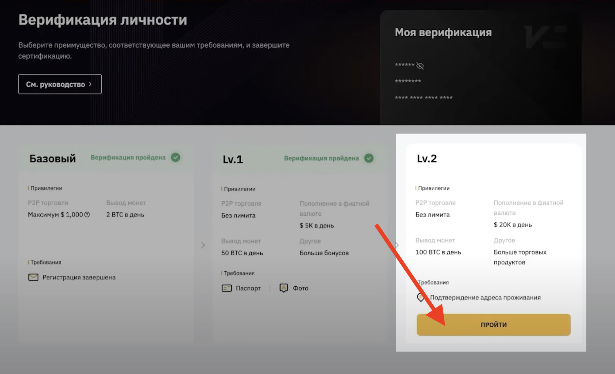Select the Lv.1 level heading
The width and height of the screenshot is (615, 374).
(x=233, y=159)
